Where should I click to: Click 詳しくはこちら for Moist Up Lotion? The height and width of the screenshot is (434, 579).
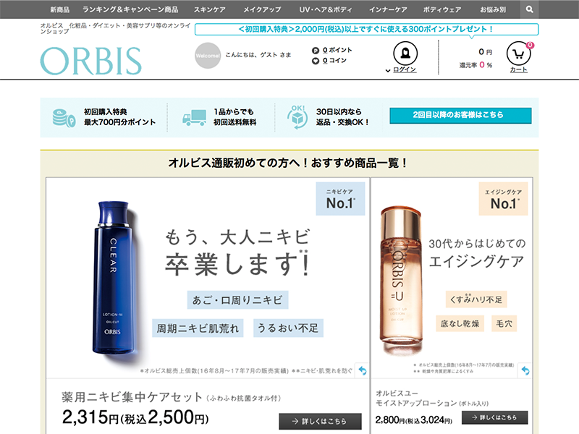[x=494, y=417]
